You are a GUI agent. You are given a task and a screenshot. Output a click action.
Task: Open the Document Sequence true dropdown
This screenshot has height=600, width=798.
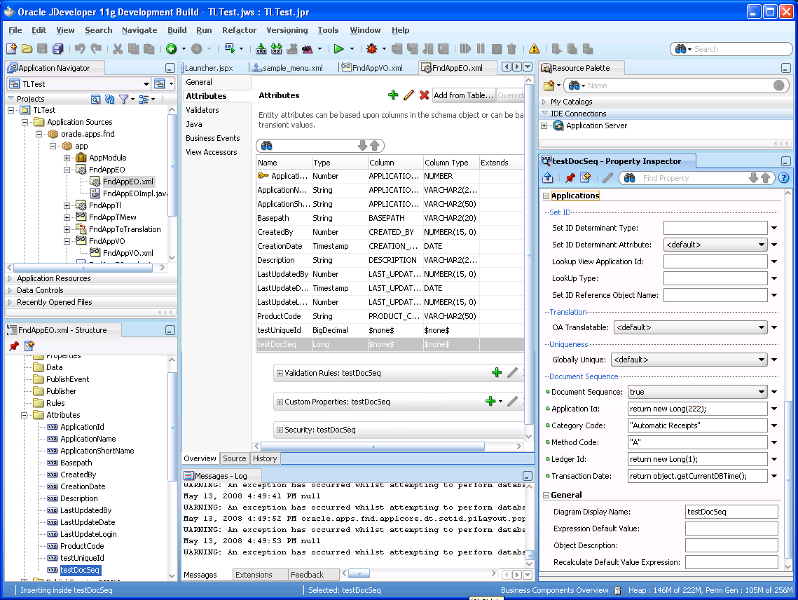click(762, 392)
